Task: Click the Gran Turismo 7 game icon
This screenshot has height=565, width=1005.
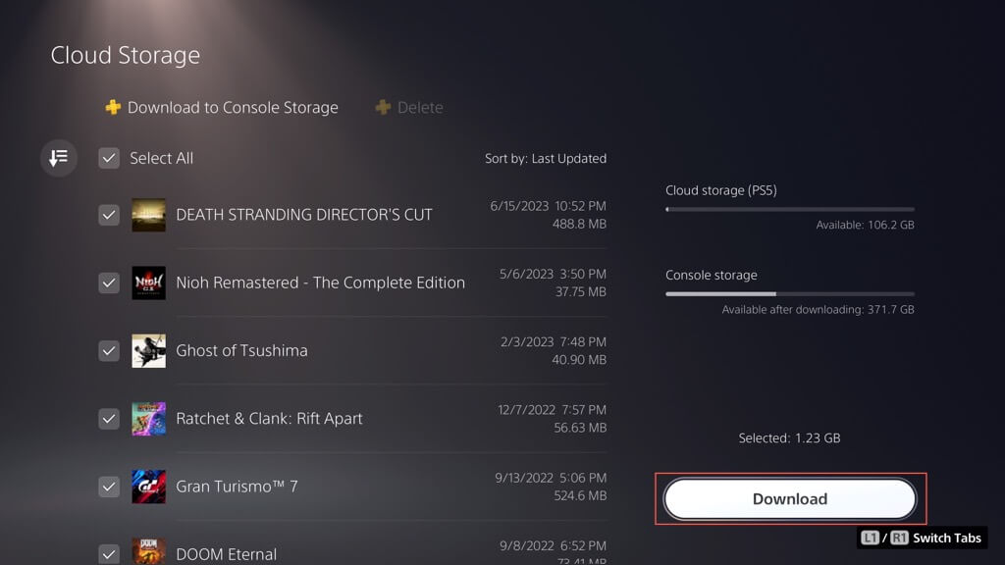Action: (148, 487)
